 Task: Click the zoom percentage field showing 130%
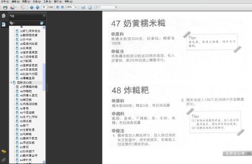[70, 7]
